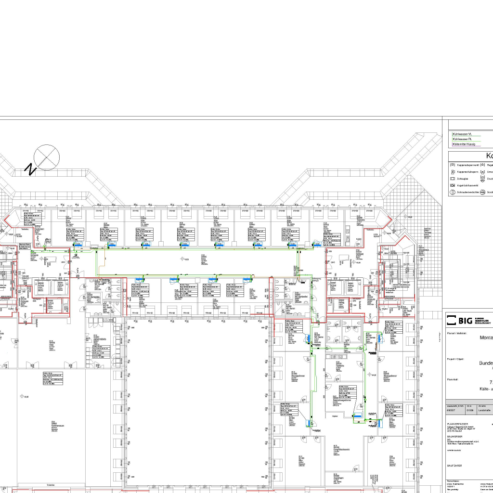Click the Kappenabsperrventil legend symbol
Image resolution: width=493 pixels, height=493 pixels.
(x=453, y=165)
